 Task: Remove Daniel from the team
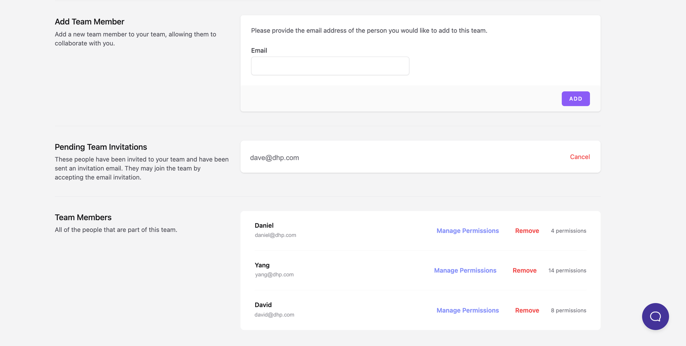[527, 231]
